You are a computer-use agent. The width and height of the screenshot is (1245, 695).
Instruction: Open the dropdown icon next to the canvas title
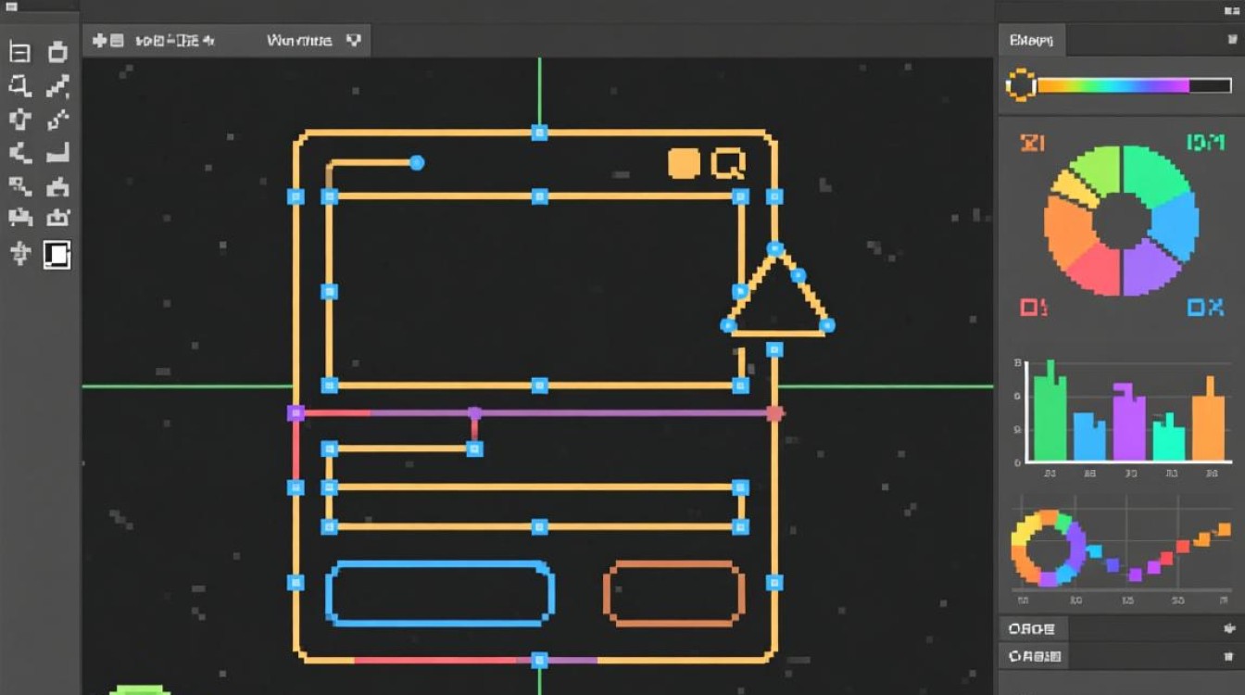[353, 41]
